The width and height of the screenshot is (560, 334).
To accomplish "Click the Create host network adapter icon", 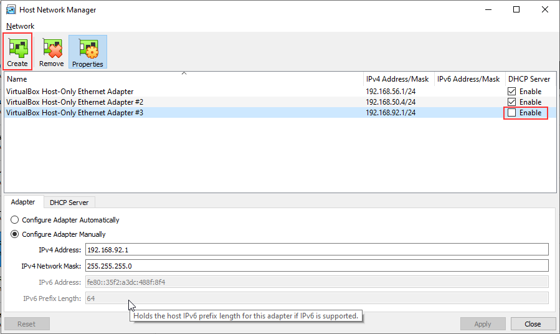I will [17, 52].
